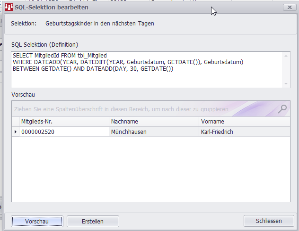Screen dimensions: 299x231
Task: Click the selection name Geburtstagskinder in den nächsten Tagen
Action: tap(100, 23)
